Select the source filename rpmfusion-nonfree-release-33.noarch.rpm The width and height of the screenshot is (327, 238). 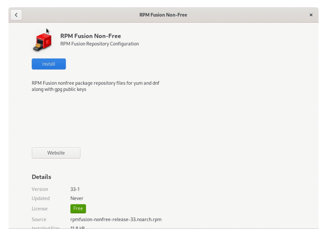pyautogui.click(x=116, y=219)
